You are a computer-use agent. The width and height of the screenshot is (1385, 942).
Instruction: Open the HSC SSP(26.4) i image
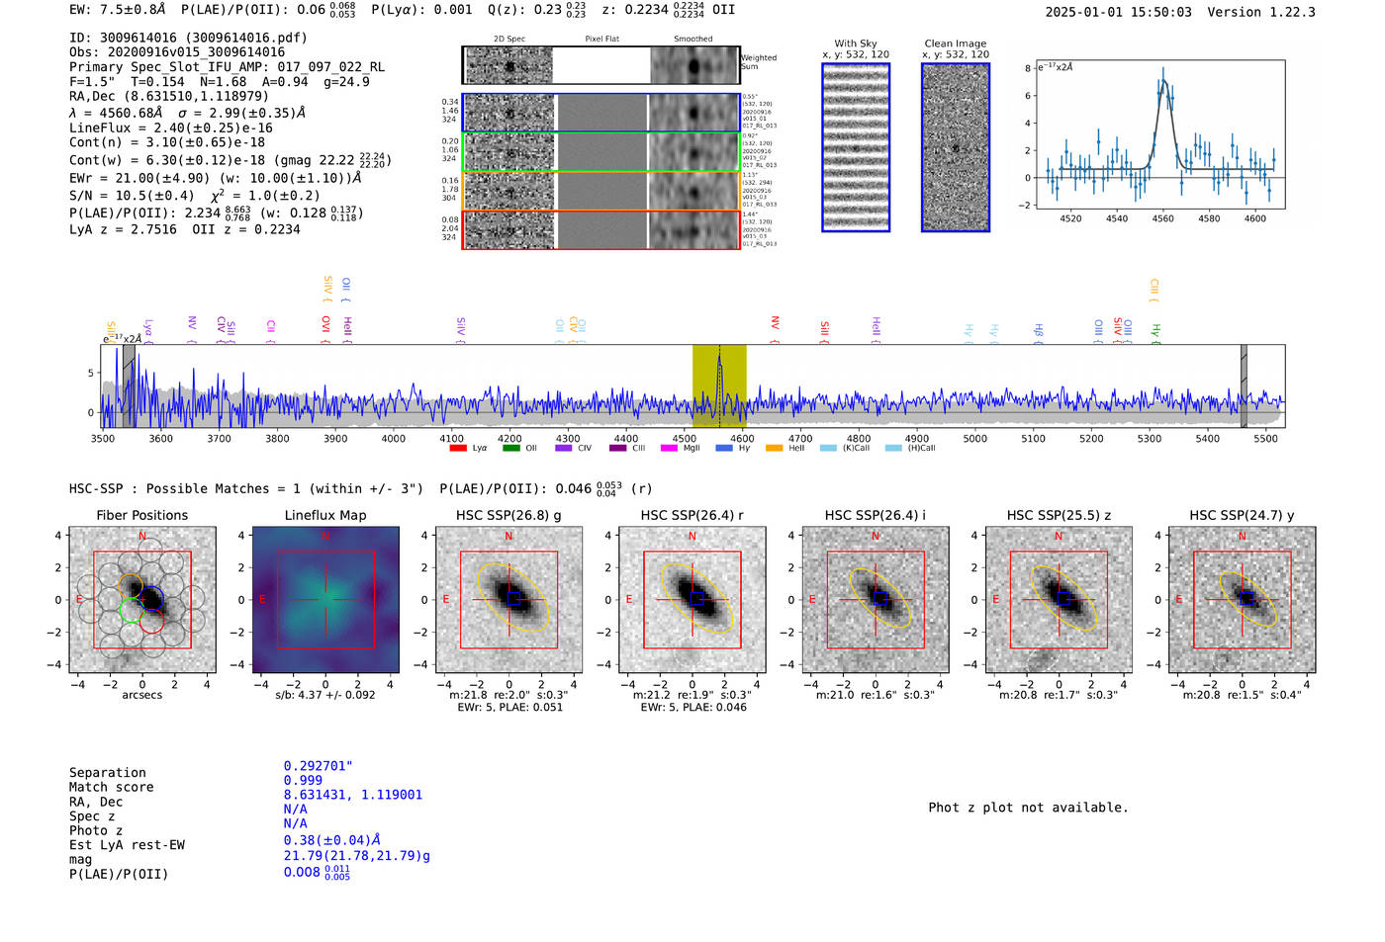point(876,600)
